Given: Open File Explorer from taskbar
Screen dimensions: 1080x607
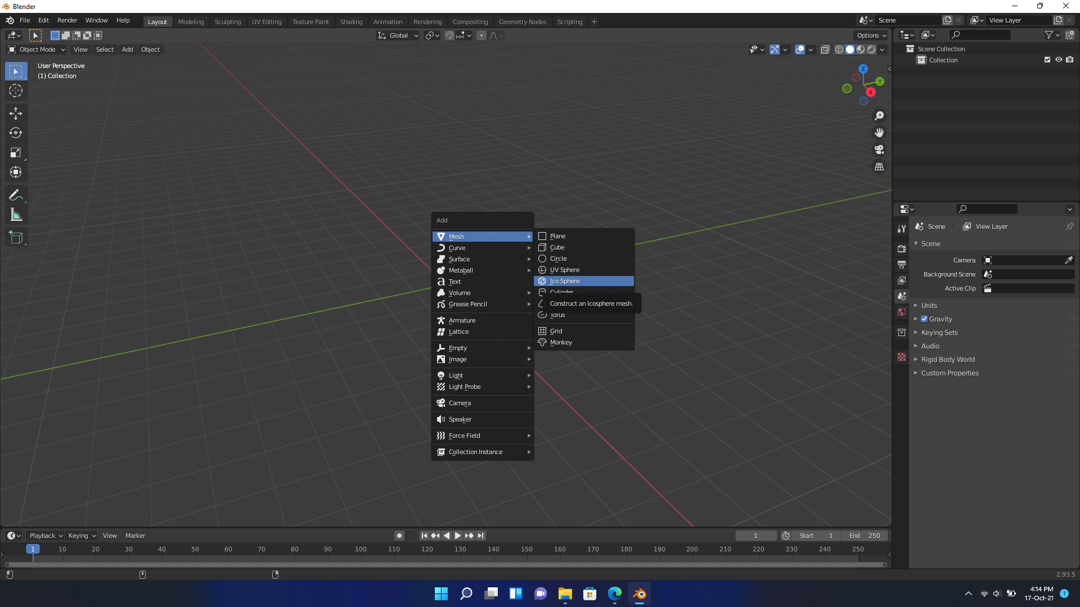Looking at the screenshot, I should tap(565, 594).
